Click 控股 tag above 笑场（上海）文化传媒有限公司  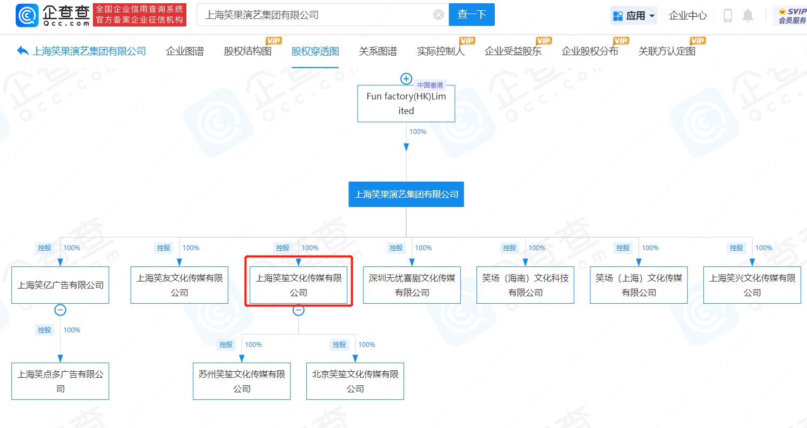[623, 248]
